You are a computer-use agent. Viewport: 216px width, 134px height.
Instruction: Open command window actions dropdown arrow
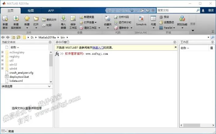175,42
